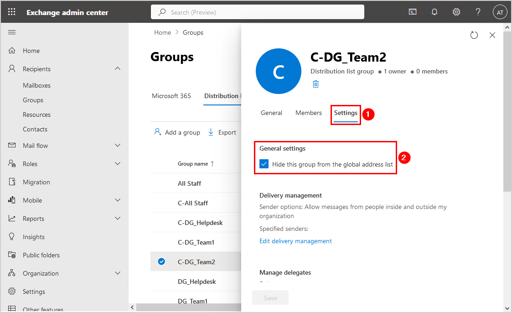Click Edit delivery management link
The image size is (512, 313).
(x=295, y=241)
